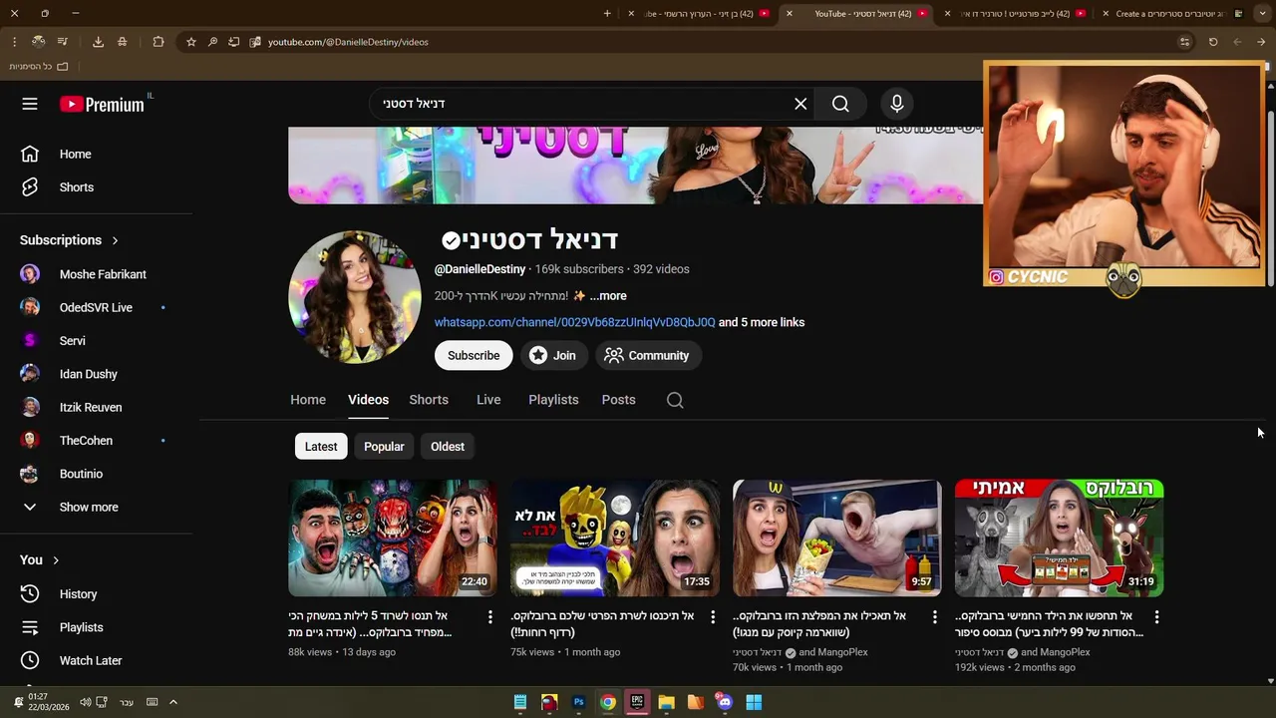Run the search with the magnifier button
Screen dimensions: 1276x718
coord(840,104)
